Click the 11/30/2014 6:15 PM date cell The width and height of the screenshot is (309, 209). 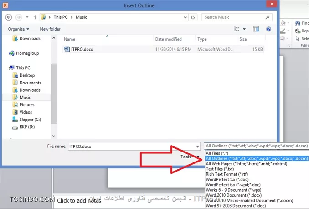(174, 49)
